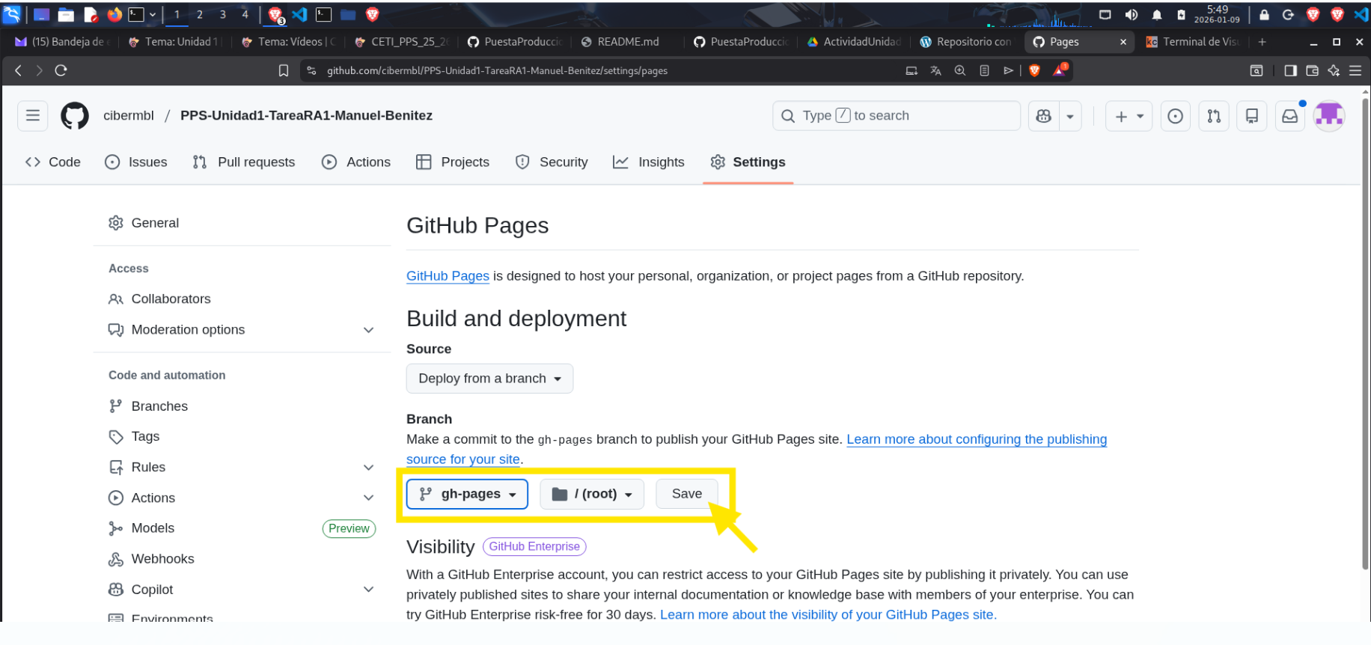
Task: Open Copilot chat from the header
Action: tap(1044, 116)
